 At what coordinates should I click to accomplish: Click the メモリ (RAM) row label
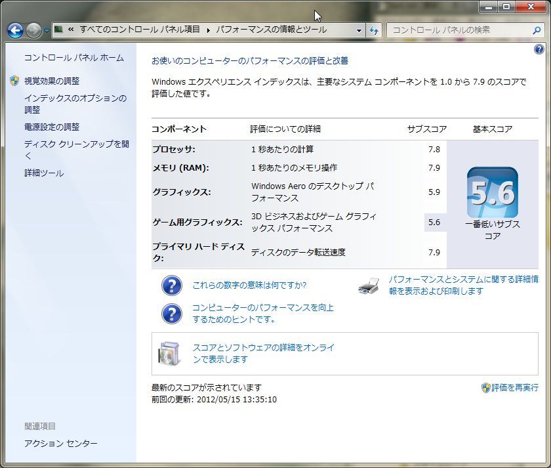[x=180, y=168]
